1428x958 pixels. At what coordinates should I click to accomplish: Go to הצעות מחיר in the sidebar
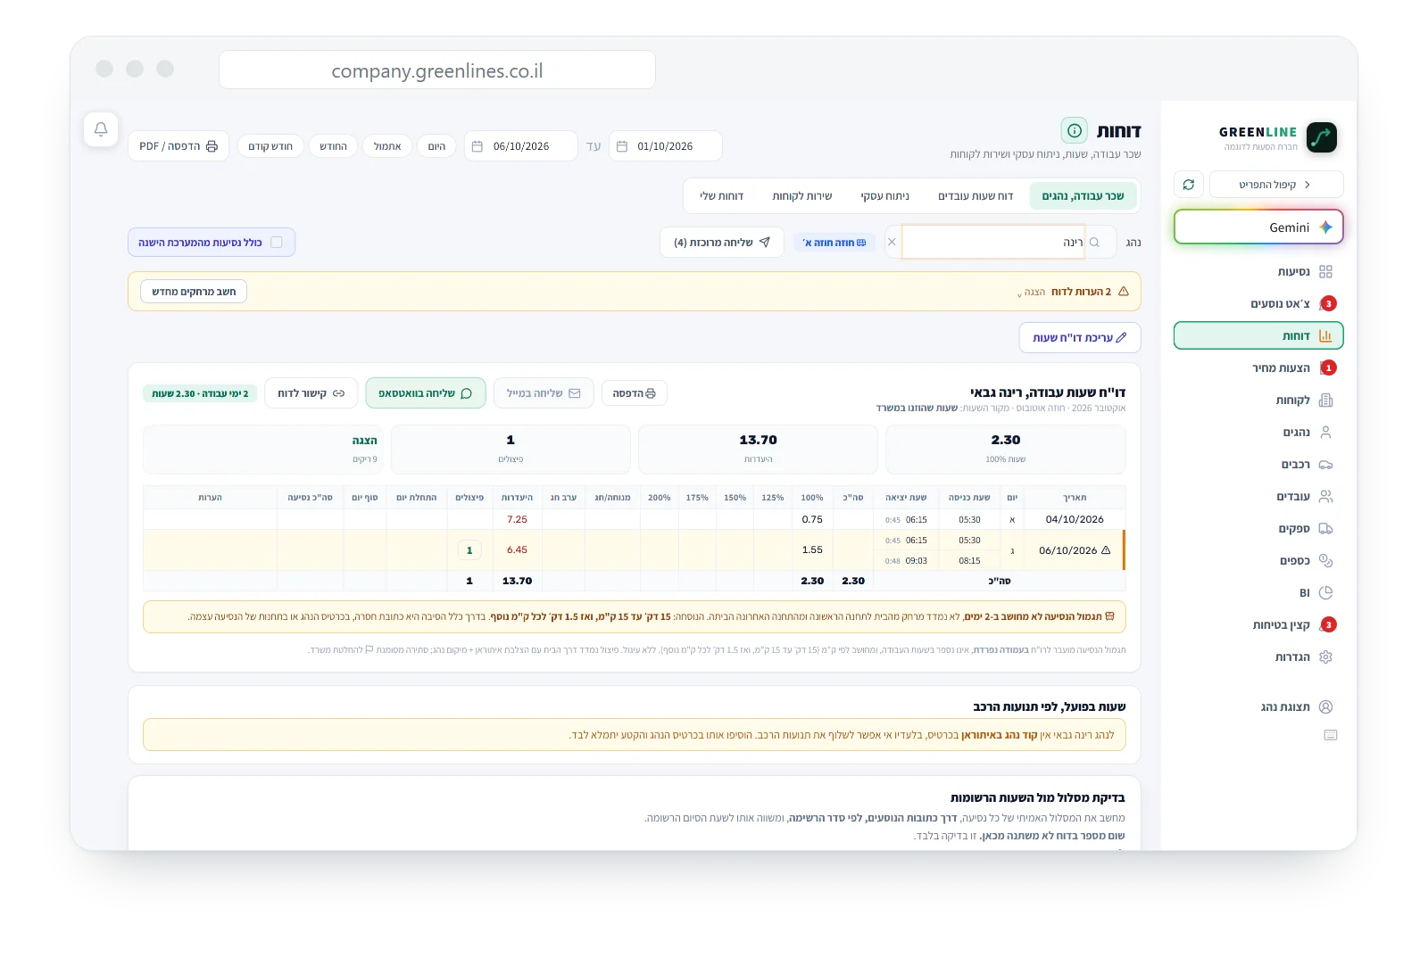coord(1258,368)
